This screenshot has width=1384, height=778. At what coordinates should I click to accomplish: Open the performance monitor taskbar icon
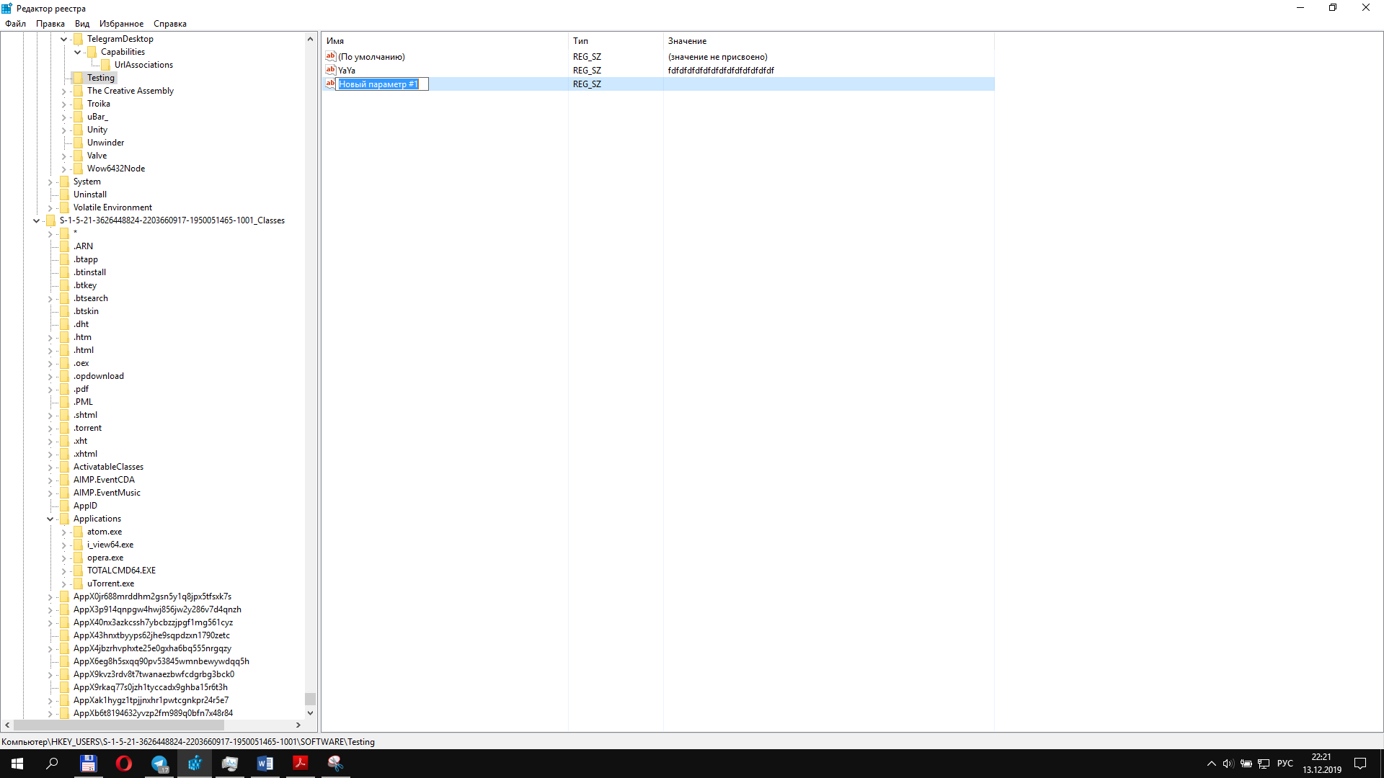[x=230, y=764]
